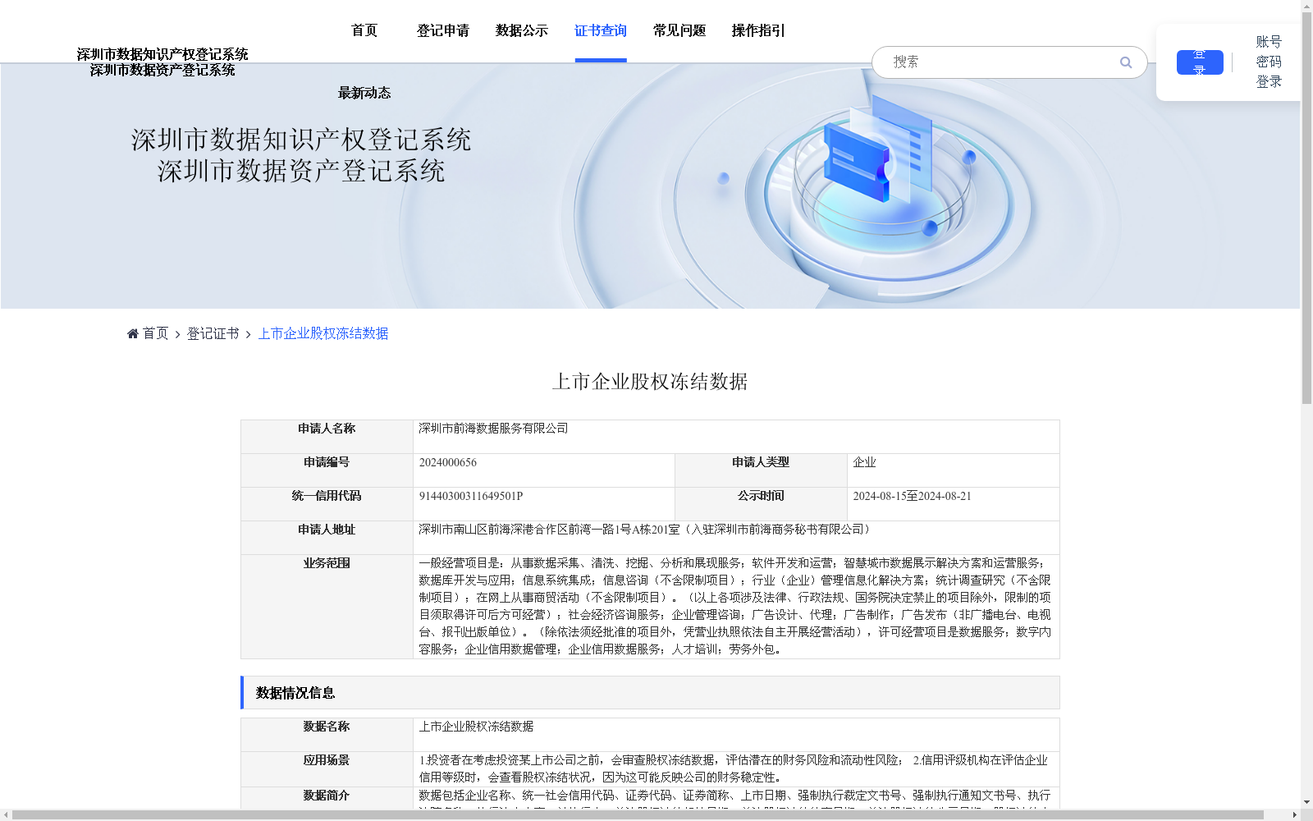Click the home icon in breadcrumb
This screenshot has width=1313, height=821.
click(133, 333)
